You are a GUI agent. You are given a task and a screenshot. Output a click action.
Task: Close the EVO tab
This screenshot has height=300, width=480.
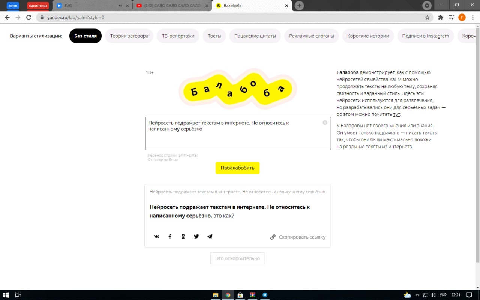click(x=127, y=6)
